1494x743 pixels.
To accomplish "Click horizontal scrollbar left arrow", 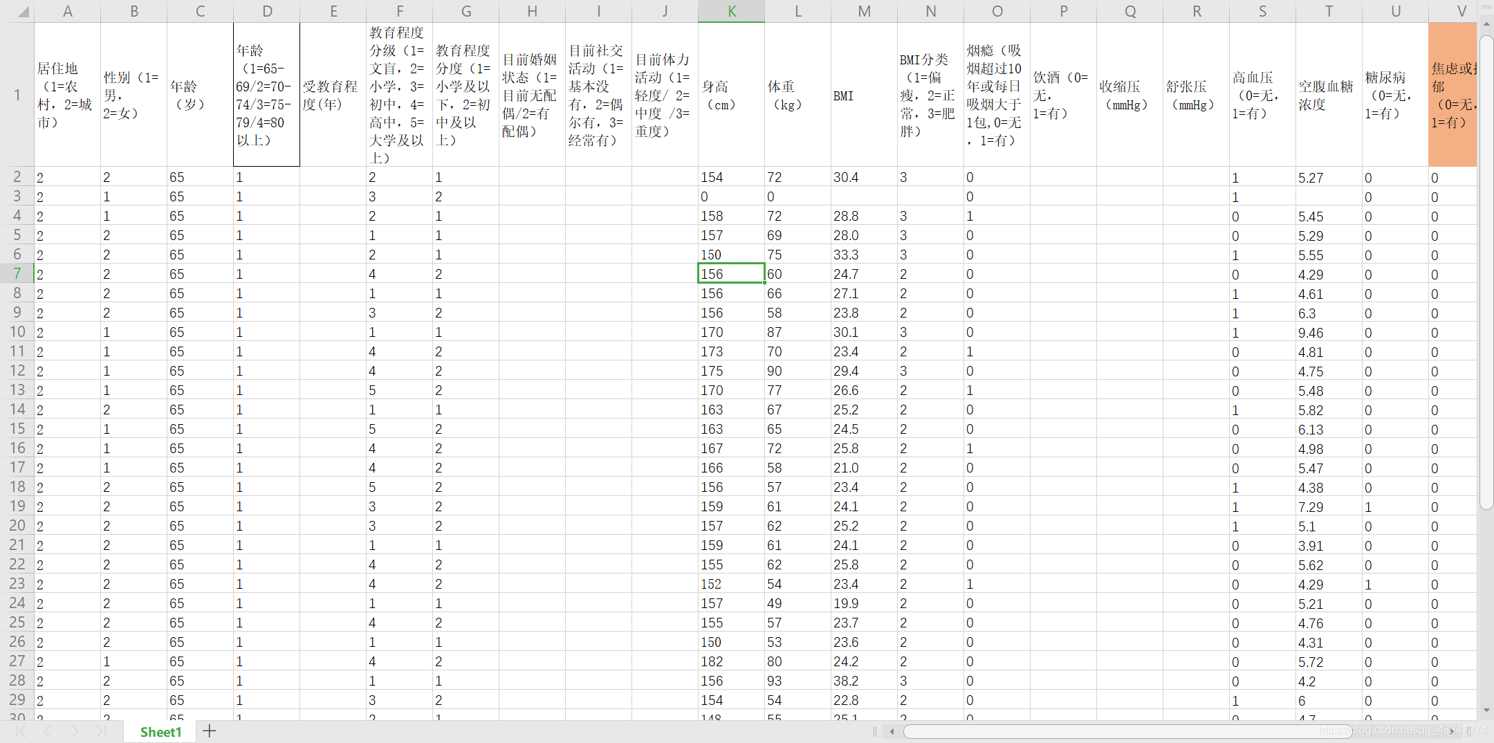I will pyautogui.click(x=892, y=731).
